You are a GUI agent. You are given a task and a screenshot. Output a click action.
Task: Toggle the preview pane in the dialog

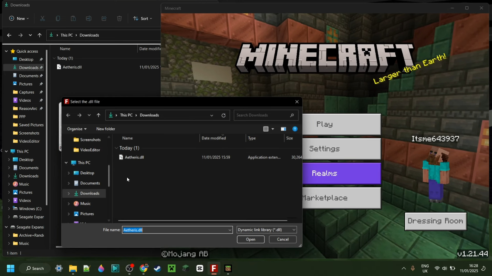283,129
